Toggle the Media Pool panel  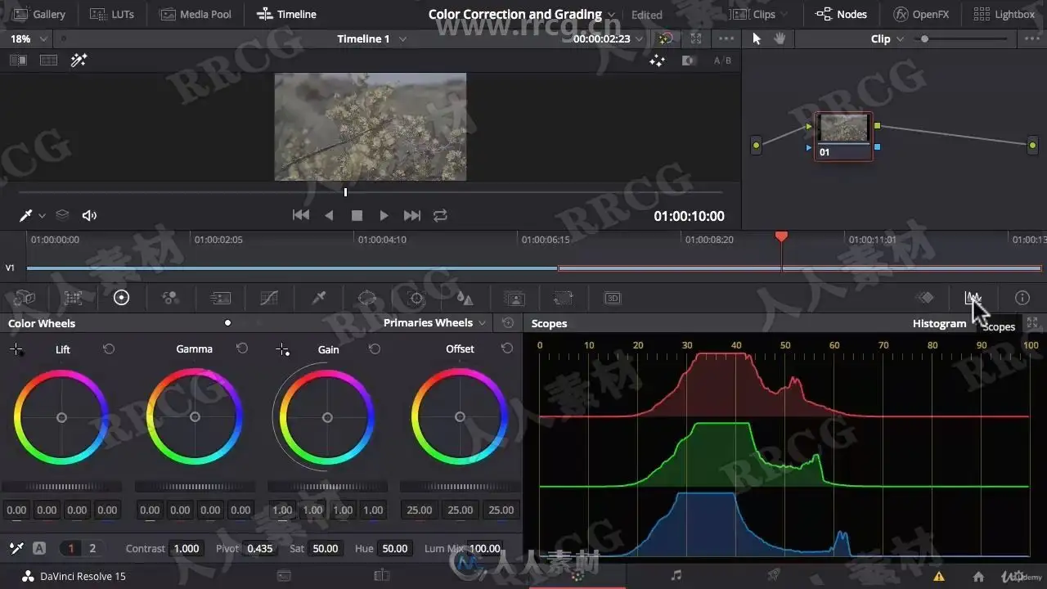coord(195,14)
